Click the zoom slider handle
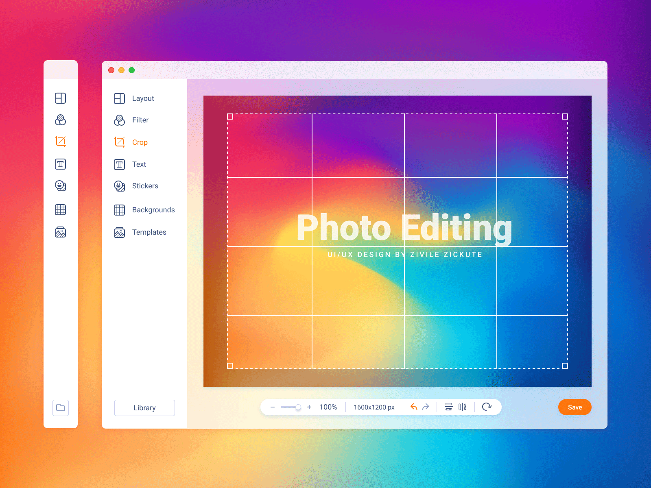 pyautogui.click(x=298, y=407)
